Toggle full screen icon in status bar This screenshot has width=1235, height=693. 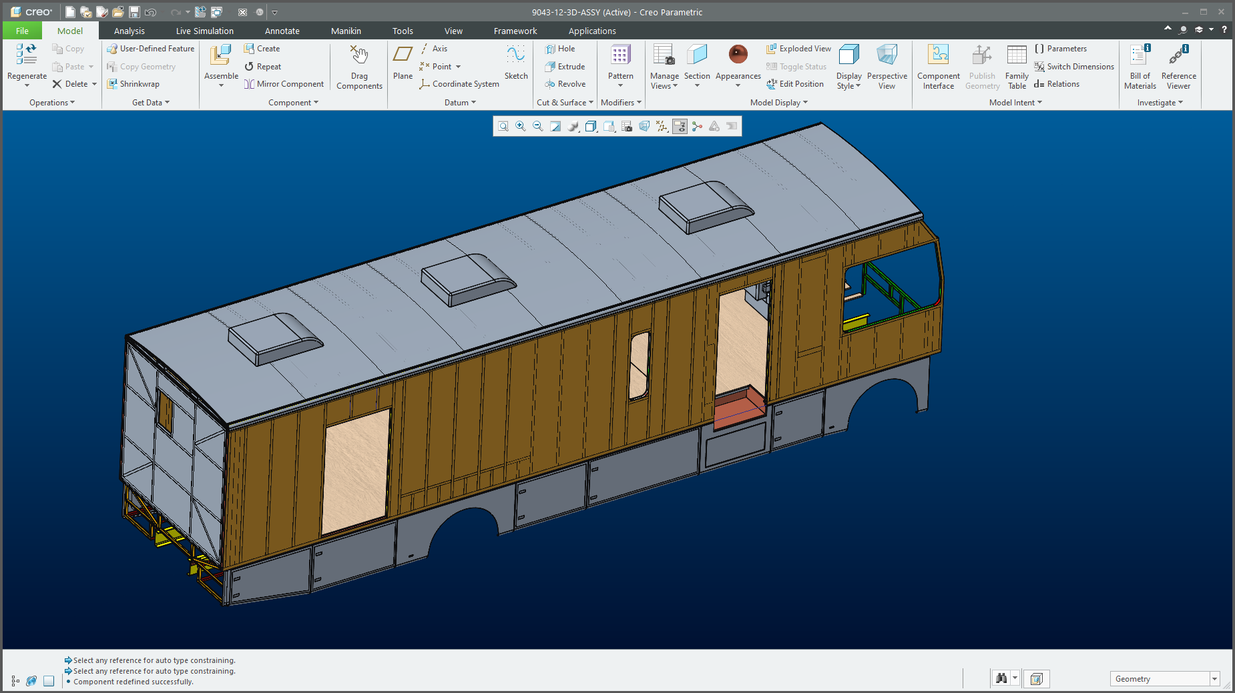49,681
